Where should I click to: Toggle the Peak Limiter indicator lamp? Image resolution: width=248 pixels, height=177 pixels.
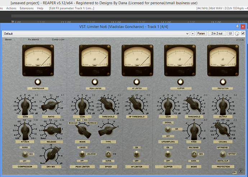coord(95,82)
